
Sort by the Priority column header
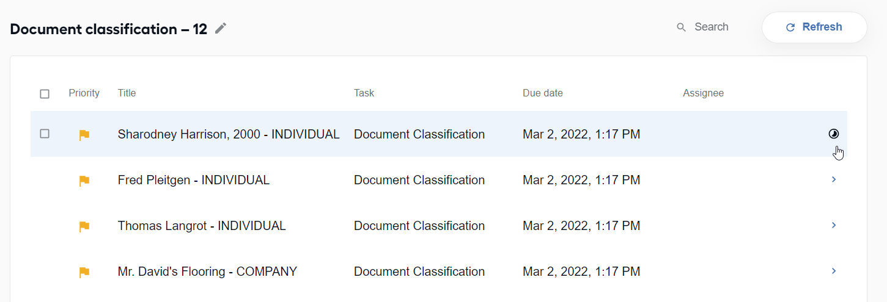coord(84,93)
